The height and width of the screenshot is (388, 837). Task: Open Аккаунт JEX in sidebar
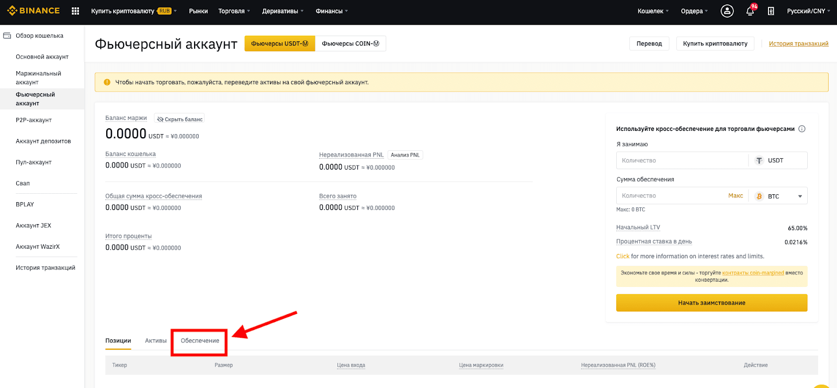tap(33, 225)
